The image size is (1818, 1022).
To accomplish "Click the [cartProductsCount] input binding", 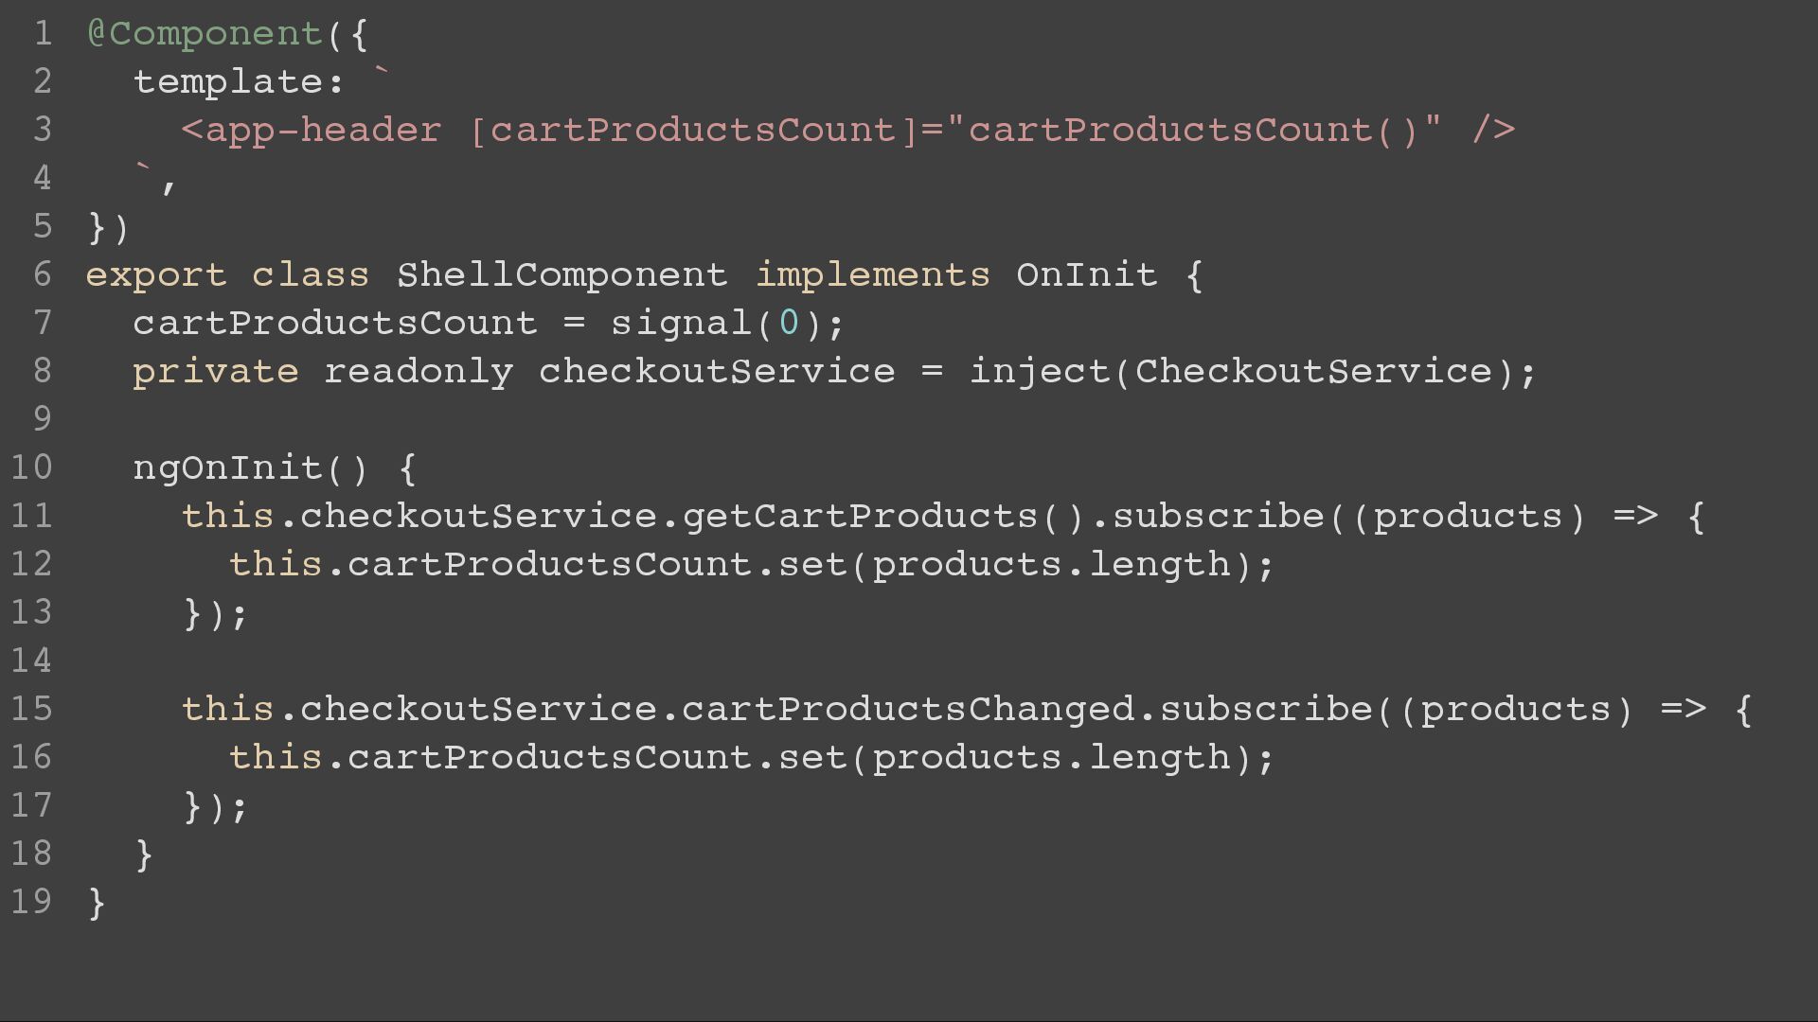I will click(x=694, y=131).
